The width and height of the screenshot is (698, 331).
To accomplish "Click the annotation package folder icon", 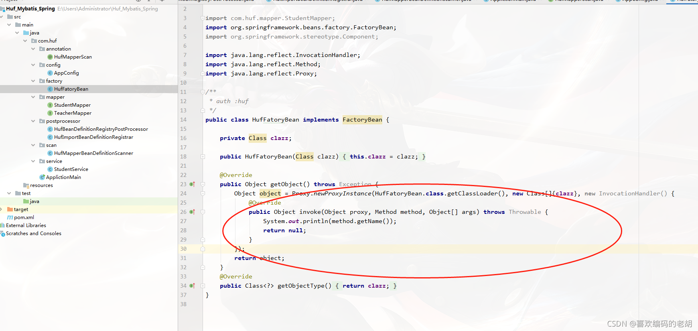I will pos(42,49).
